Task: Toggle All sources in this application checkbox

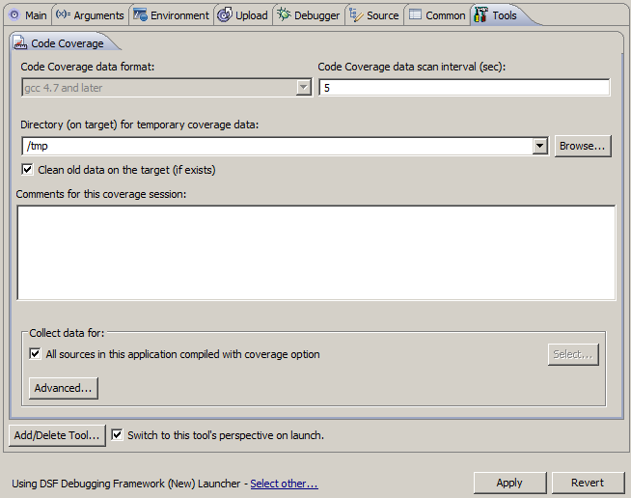Action: coord(36,354)
